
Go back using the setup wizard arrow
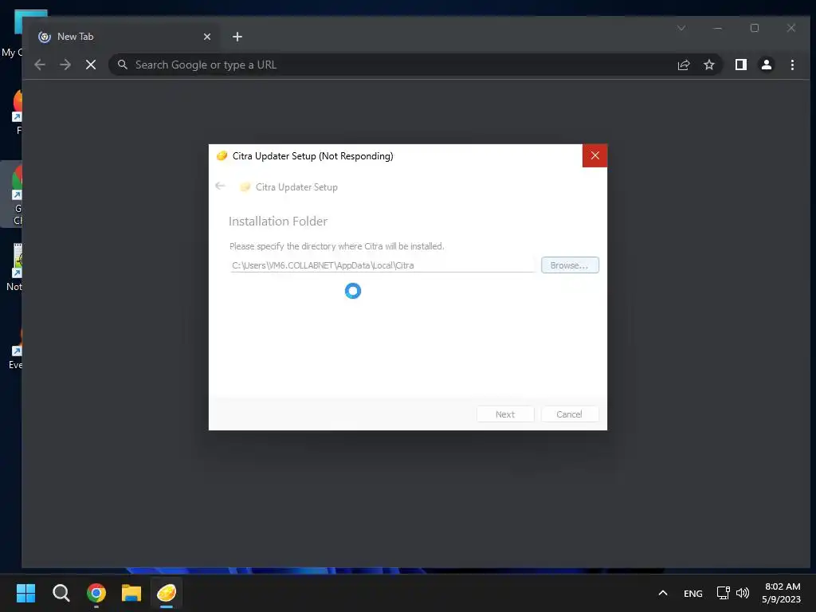coord(220,186)
